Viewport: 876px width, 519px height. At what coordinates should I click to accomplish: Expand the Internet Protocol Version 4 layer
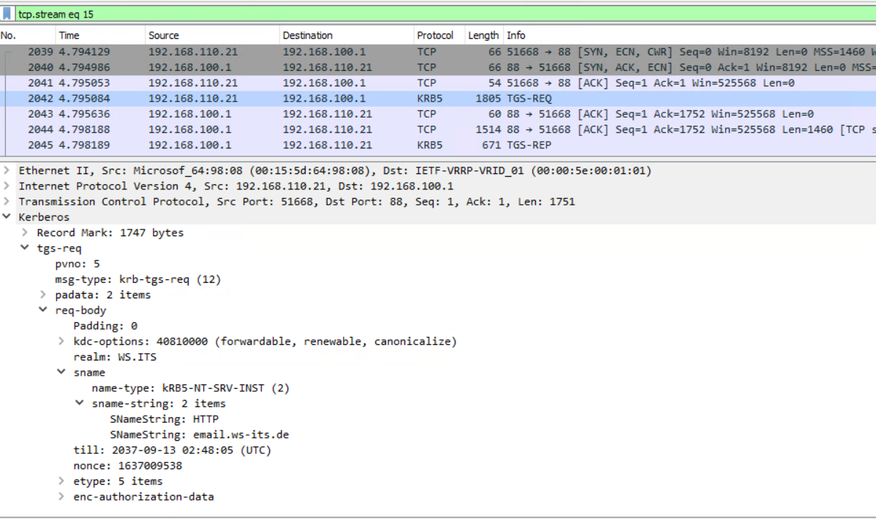click(7, 186)
